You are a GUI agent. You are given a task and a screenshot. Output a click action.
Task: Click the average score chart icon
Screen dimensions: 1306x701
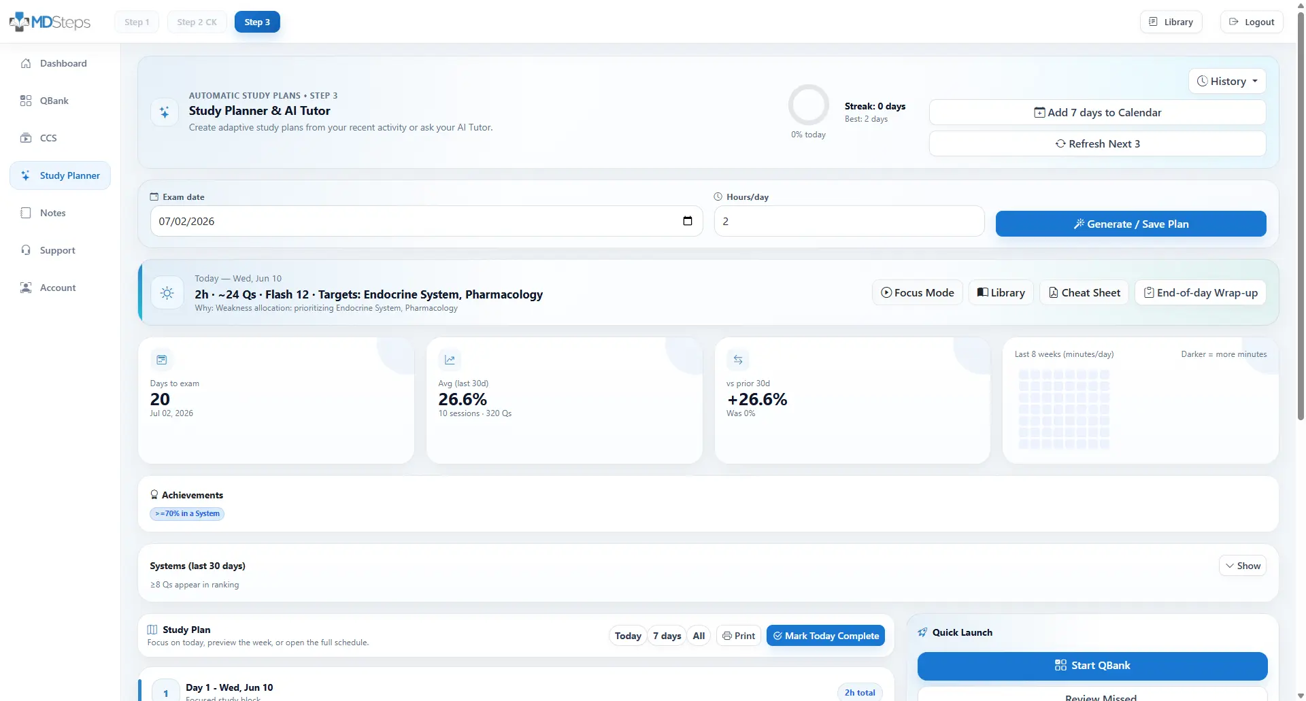click(x=450, y=360)
